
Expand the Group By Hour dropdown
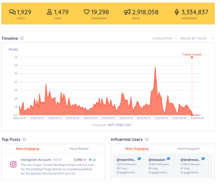coord(193,39)
